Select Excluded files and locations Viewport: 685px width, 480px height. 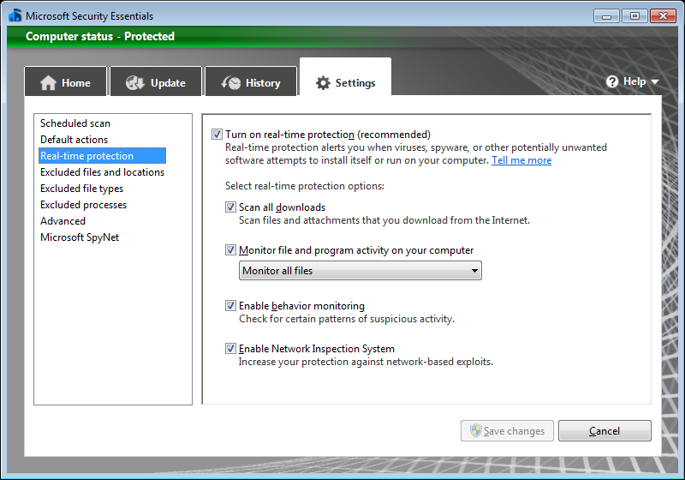tap(102, 172)
